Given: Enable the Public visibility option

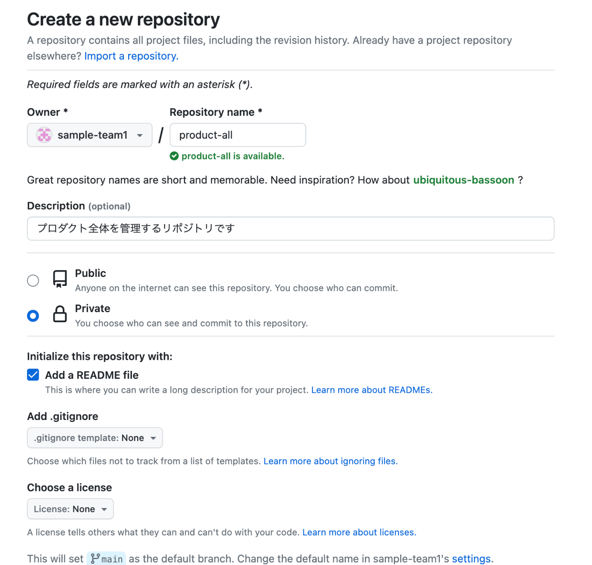Looking at the screenshot, I should pyautogui.click(x=33, y=280).
